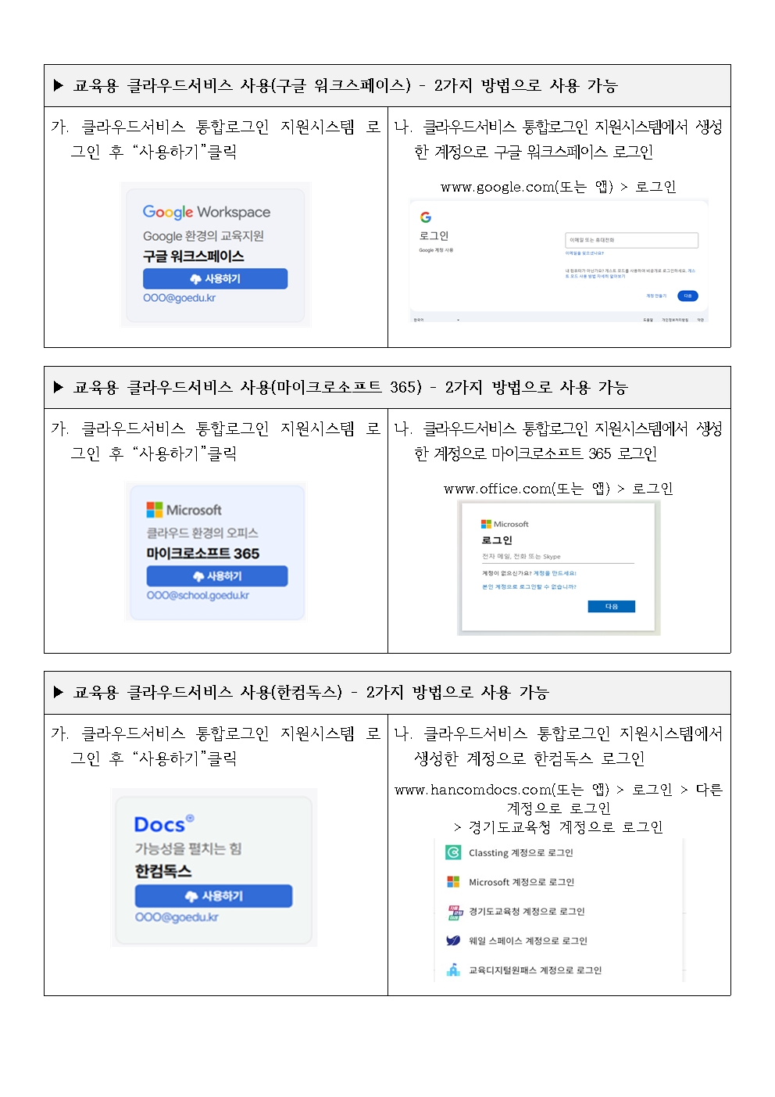Click the blue 다음 button on Microsoft login

tap(612, 606)
